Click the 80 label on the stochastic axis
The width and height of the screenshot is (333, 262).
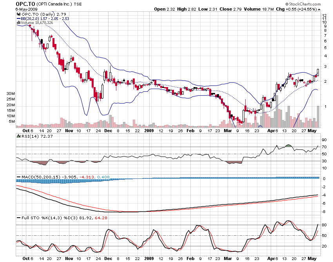pyautogui.click(x=324, y=225)
